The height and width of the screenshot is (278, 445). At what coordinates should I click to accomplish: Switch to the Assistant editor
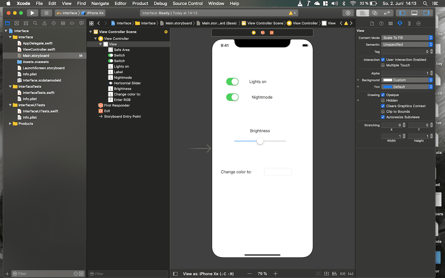tap(375, 13)
